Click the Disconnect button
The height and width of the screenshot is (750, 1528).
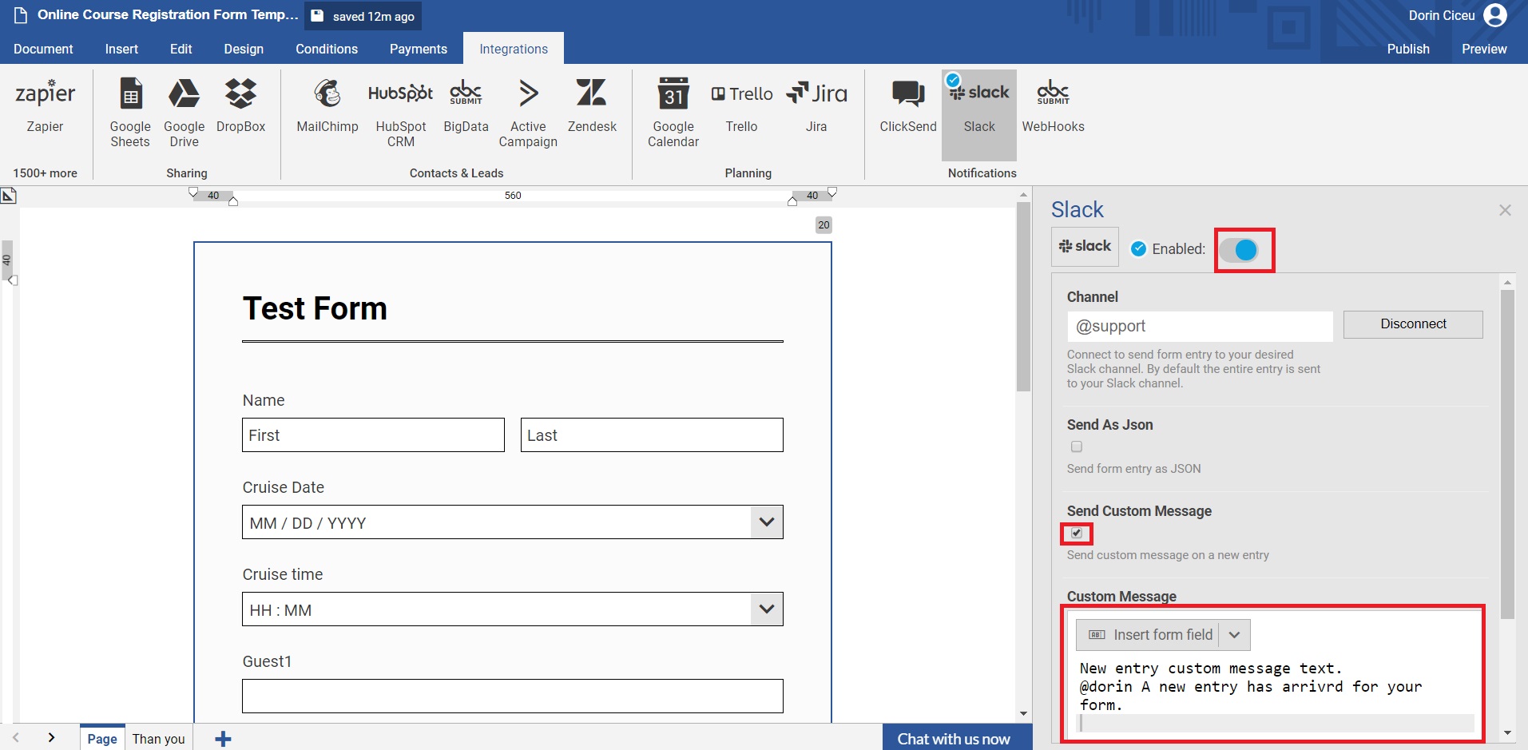1412,324
